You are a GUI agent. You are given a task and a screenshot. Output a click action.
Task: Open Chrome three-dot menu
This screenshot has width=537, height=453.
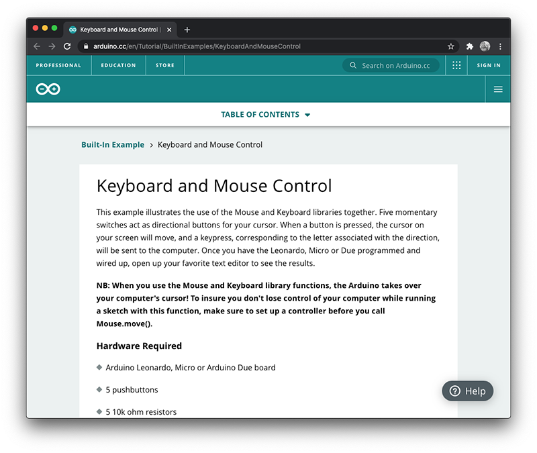coord(500,46)
